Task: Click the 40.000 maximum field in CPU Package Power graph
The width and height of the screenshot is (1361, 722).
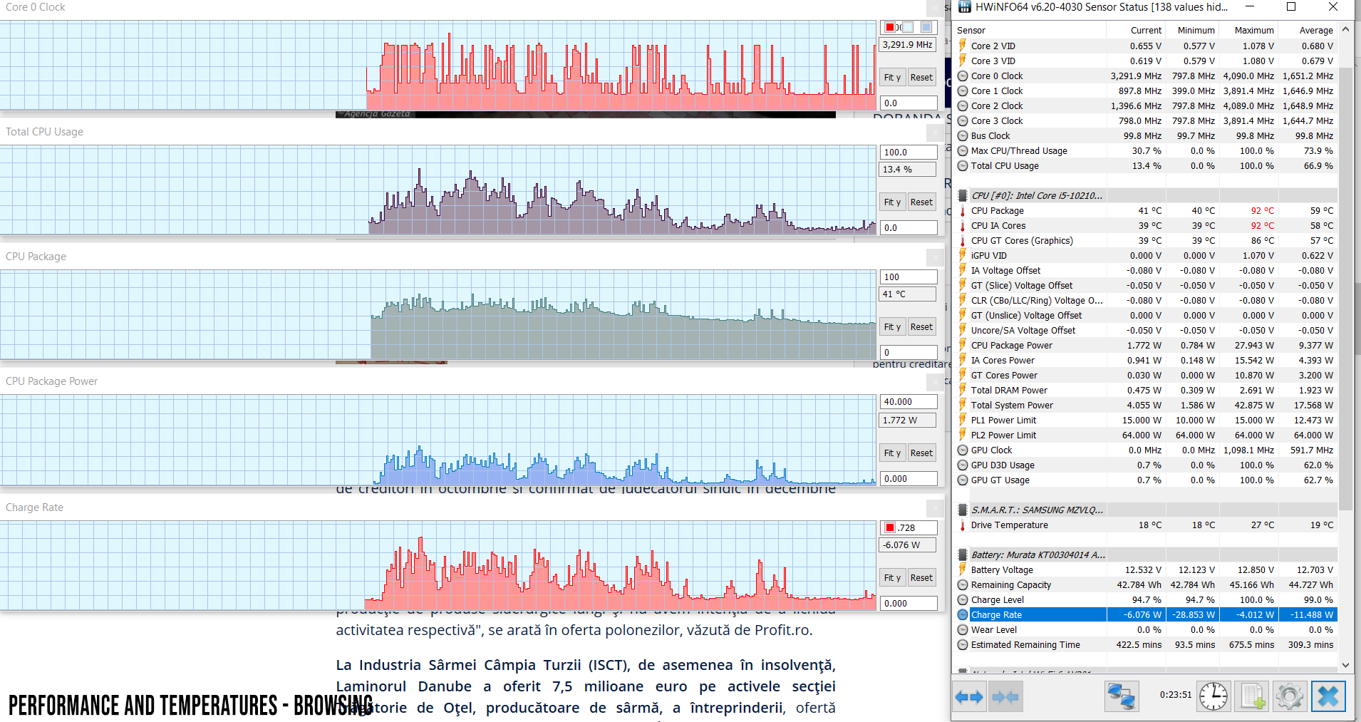Action: point(909,402)
